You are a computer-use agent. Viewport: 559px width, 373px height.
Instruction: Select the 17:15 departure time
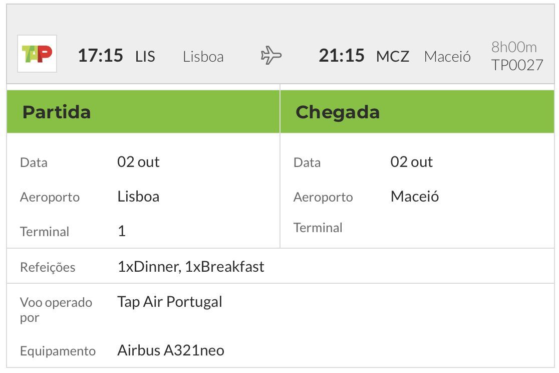101,56
